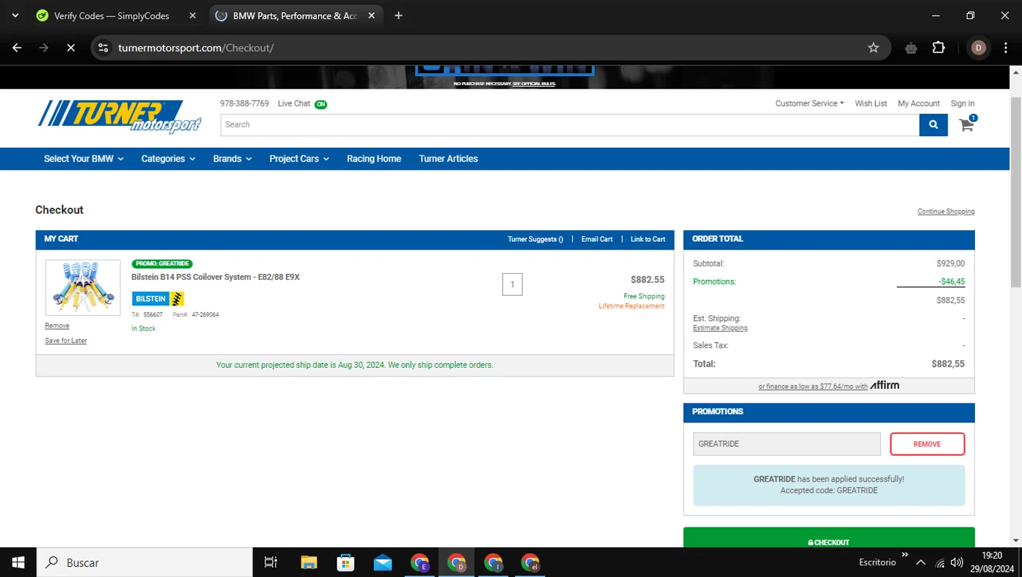1022x577 pixels.
Task: Open the Mail app from the taskbar
Action: pyautogui.click(x=383, y=563)
